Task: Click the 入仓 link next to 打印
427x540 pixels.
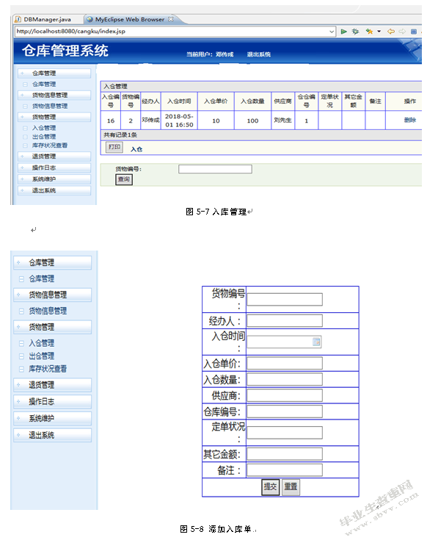Action: tap(136, 149)
